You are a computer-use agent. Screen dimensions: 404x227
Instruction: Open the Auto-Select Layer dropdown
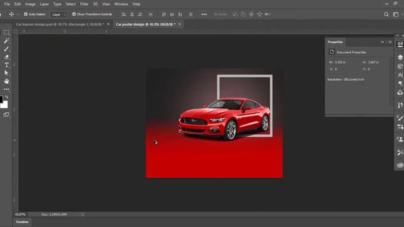click(59, 15)
